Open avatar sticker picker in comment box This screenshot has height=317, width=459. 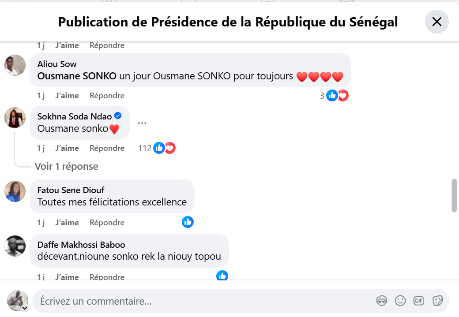(x=382, y=301)
